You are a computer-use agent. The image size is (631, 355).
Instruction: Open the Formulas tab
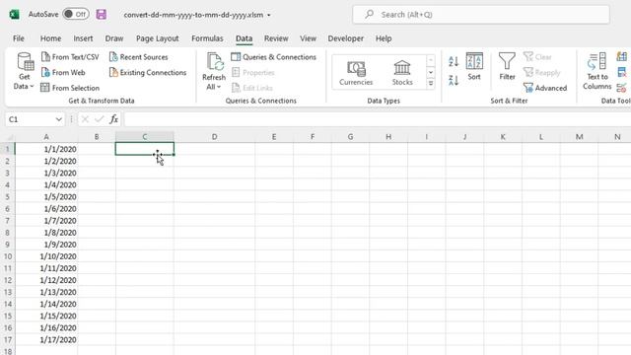207,38
